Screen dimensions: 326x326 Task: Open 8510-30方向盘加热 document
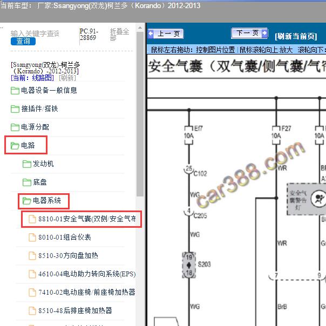click(x=63, y=255)
